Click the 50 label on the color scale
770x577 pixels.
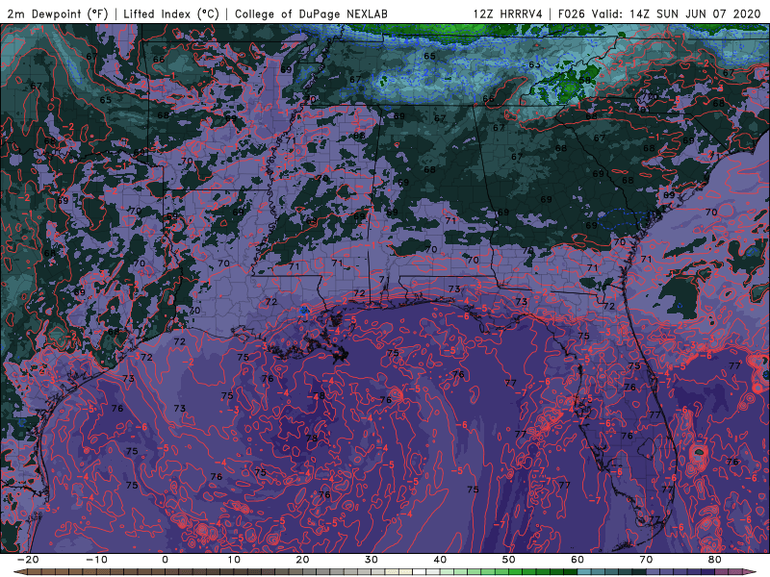[x=509, y=560]
